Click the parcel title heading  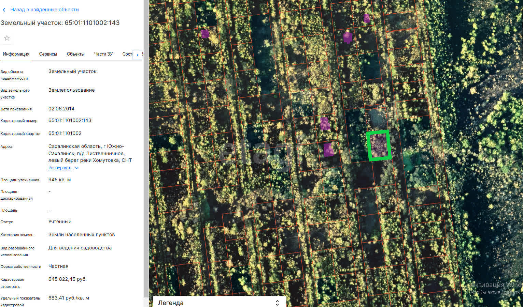[x=60, y=23]
